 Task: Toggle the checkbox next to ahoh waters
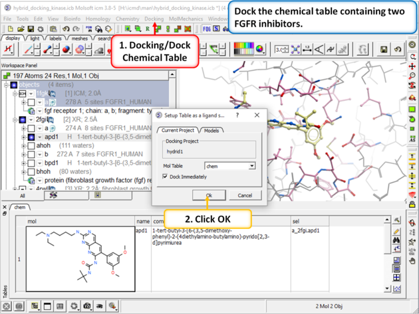[31, 145]
